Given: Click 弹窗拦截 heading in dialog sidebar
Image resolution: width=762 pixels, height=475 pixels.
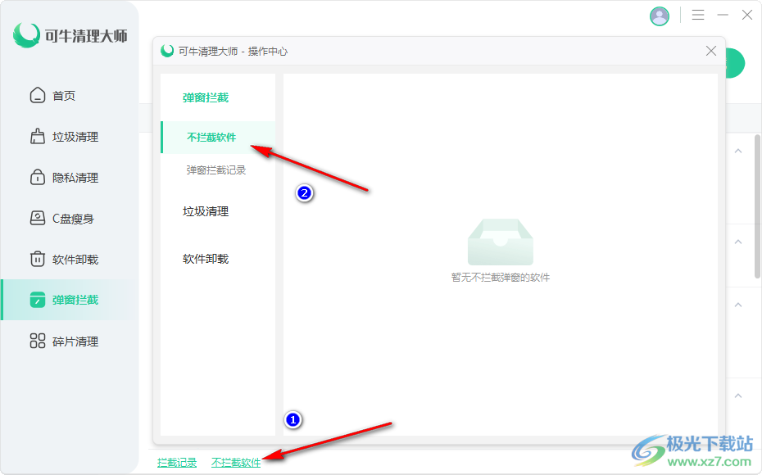Looking at the screenshot, I should pyautogui.click(x=206, y=97).
